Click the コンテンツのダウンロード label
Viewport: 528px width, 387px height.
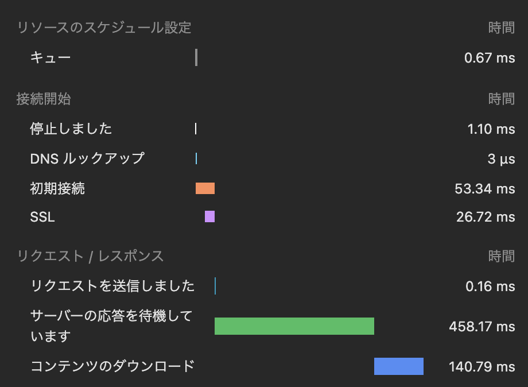pos(112,366)
